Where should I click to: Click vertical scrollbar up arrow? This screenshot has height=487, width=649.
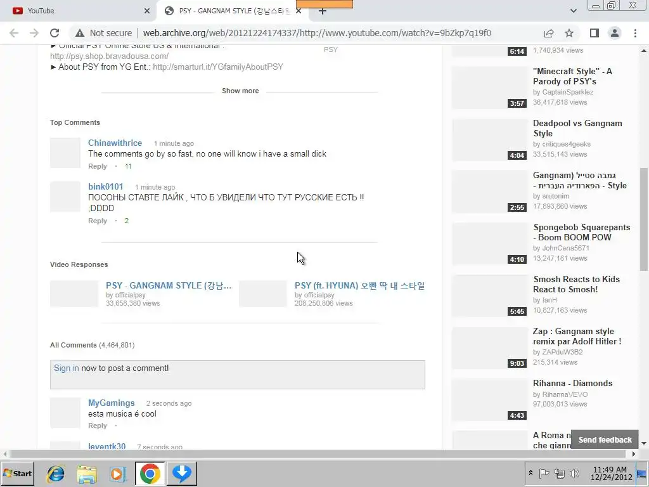pyautogui.click(x=644, y=51)
